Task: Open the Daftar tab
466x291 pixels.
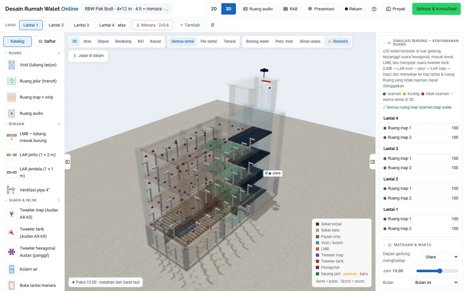Action: pyautogui.click(x=47, y=41)
